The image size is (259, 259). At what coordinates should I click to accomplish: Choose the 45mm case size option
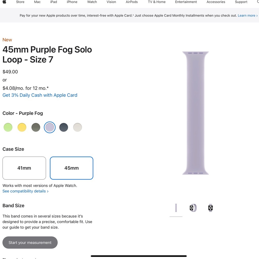[x=71, y=168]
